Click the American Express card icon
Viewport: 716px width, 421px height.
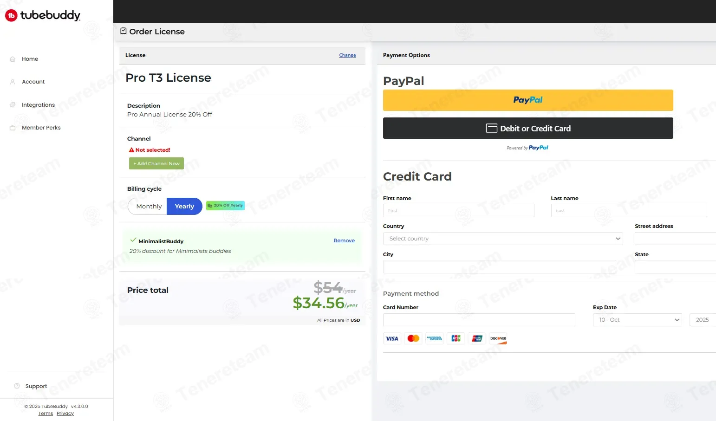pyautogui.click(x=435, y=338)
